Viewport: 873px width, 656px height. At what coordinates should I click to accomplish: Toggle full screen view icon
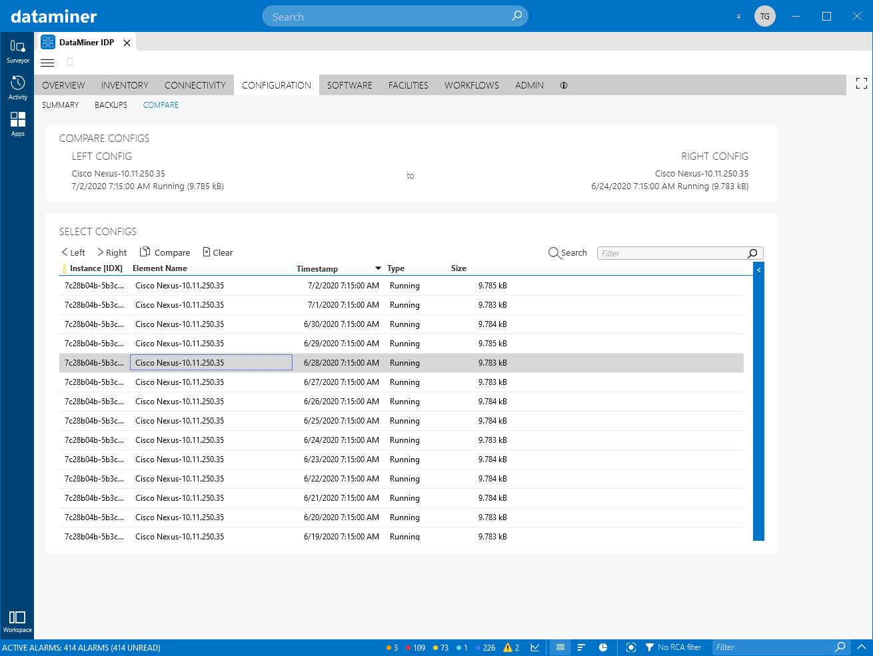tap(862, 83)
